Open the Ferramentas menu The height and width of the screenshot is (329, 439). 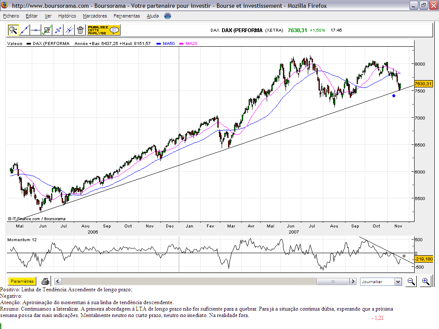pos(127,16)
